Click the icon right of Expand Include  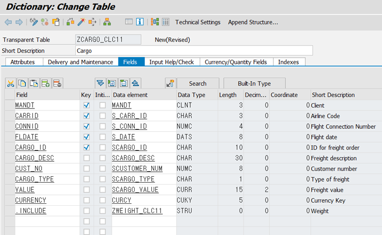point(112,84)
